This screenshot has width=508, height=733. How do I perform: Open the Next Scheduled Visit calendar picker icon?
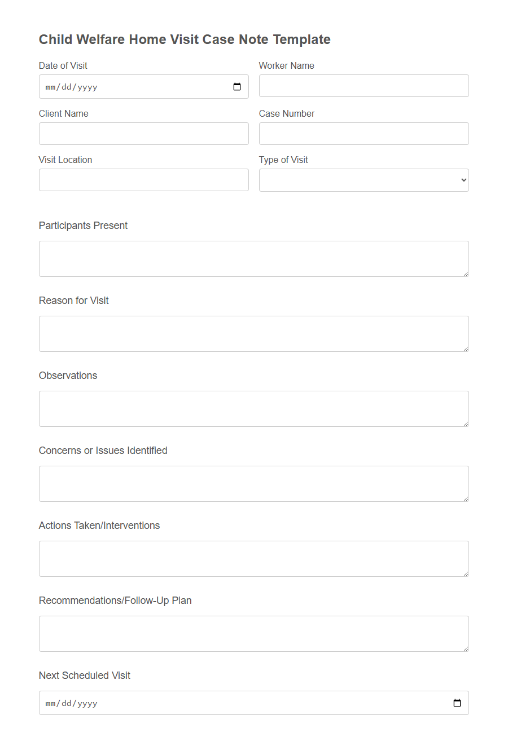click(457, 703)
